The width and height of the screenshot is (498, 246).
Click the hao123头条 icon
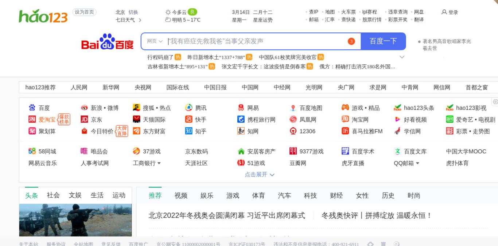tap(397, 108)
